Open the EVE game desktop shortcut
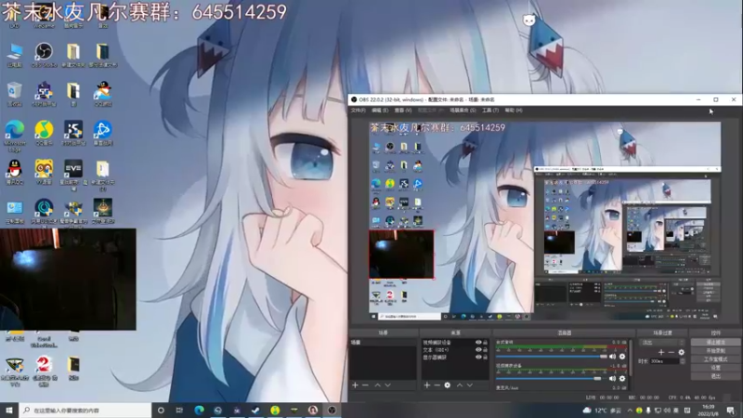 pos(73,175)
